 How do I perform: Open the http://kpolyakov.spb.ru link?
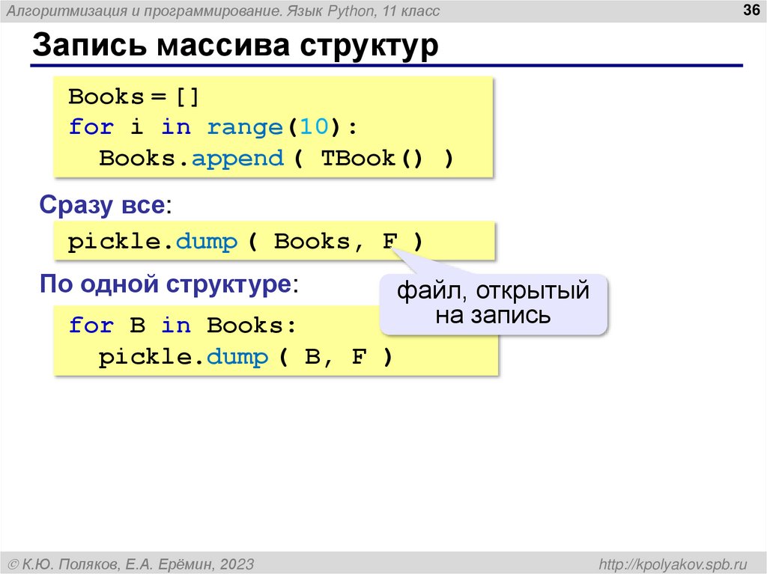click(x=673, y=564)
